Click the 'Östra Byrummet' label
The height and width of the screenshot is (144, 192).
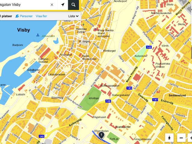(x=74, y=102)
